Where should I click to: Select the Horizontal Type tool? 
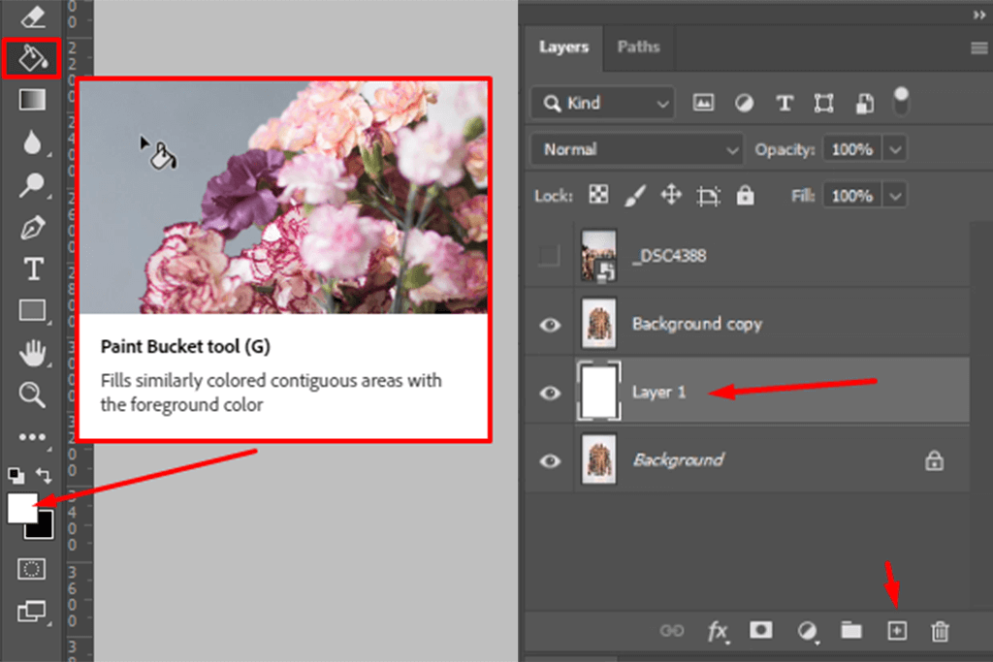[x=32, y=269]
